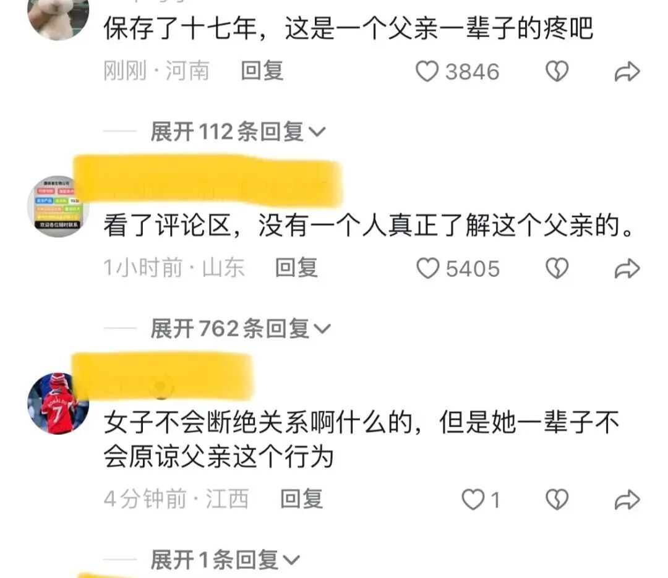Expand 展开762条回复 replies
The height and width of the screenshot is (578, 668).
241,328
